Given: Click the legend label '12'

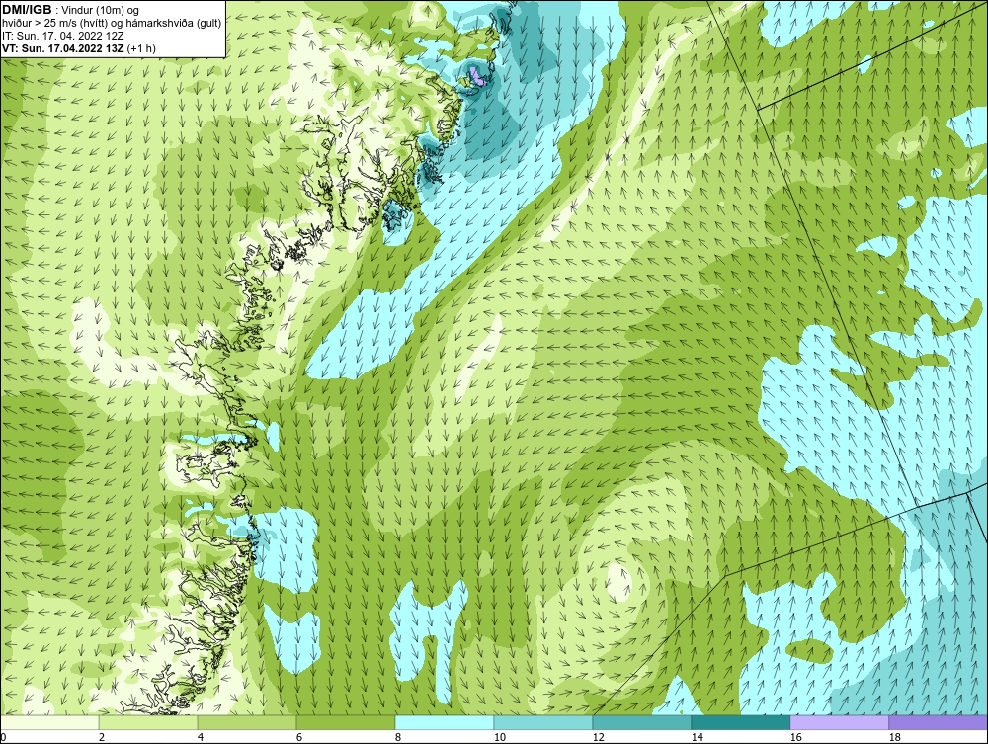Looking at the screenshot, I should coord(598,737).
